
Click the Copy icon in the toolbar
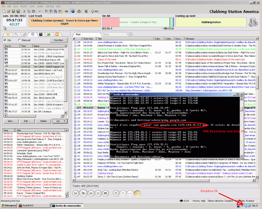click(x=29, y=12)
